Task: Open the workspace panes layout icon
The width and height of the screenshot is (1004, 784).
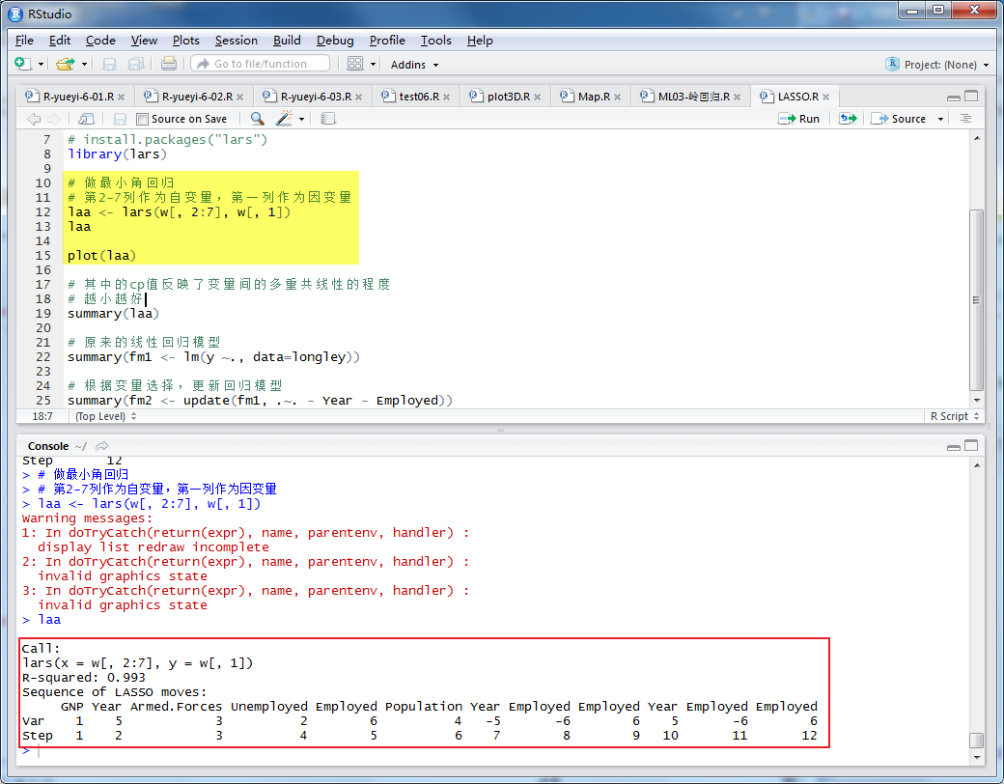Action: tap(355, 63)
